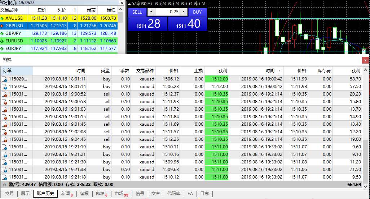
Task: Click the lot volume field showing 0.25
Action: click(x=167, y=12)
